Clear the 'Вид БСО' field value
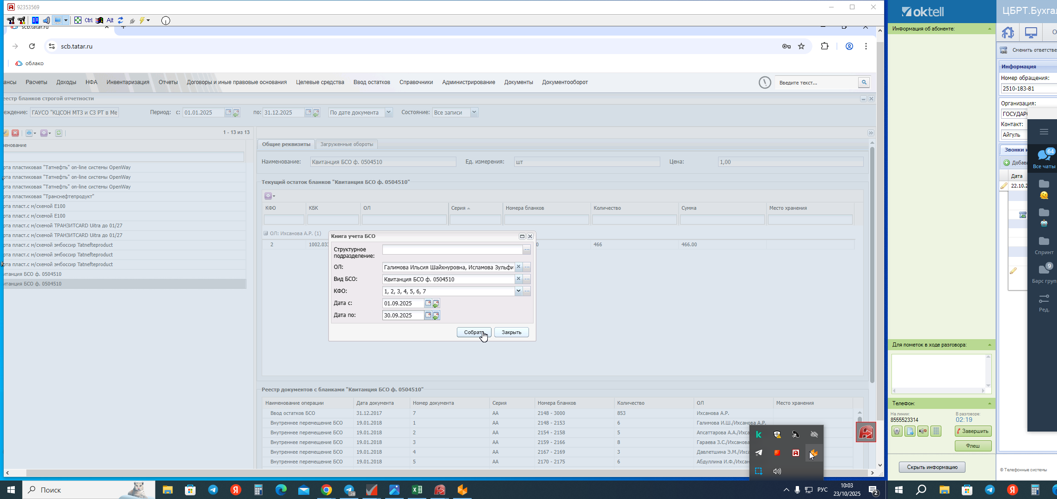The height and width of the screenshot is (499, 1057). pos(518,279)
